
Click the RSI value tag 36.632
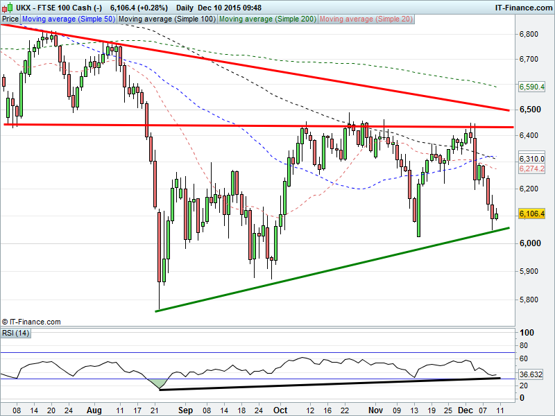tap(531, 374)
